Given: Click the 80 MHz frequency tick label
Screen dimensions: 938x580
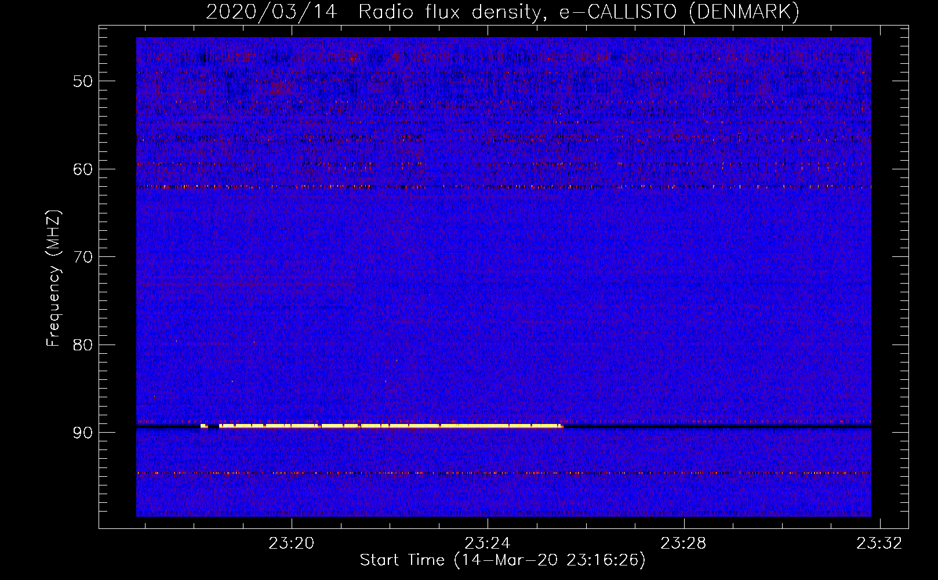Looking at the screenshot, I should coord(83,345).
